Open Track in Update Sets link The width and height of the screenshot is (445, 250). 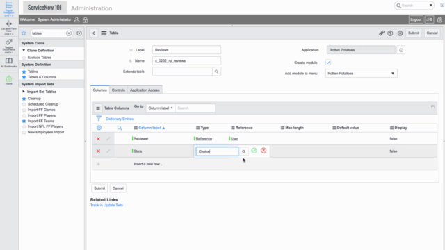pyautogui.click(x=106, y=205)
